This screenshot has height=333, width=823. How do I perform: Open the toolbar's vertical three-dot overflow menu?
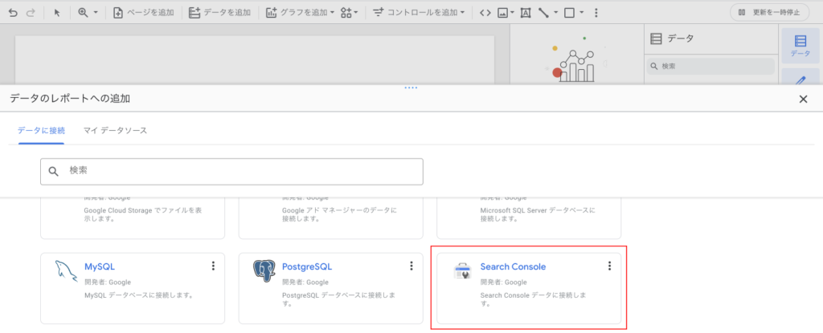[x=596, y=13]
